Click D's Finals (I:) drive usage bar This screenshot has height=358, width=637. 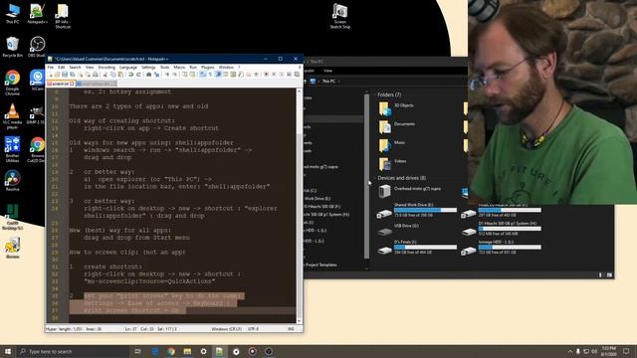tap(425, 247)
